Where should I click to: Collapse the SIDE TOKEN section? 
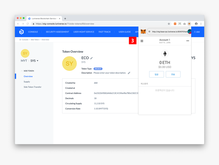(x=22, y=71)
